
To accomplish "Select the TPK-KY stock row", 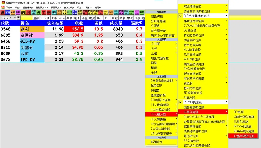I will (x=72, y=59).
